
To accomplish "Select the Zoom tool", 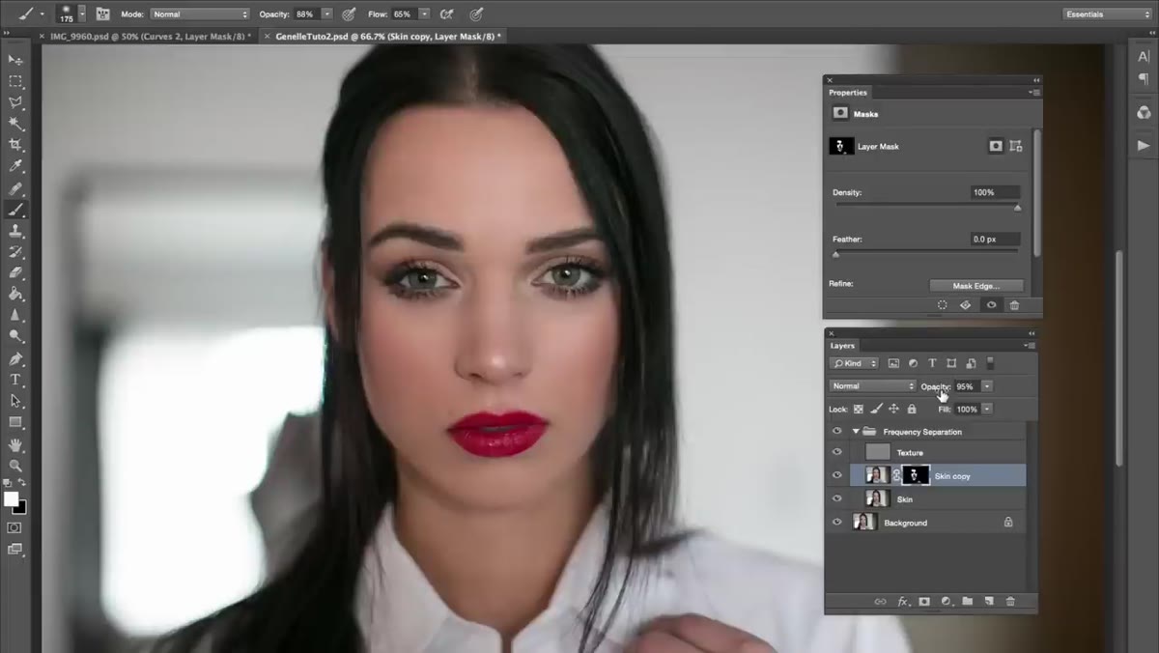I will (15, 466).
